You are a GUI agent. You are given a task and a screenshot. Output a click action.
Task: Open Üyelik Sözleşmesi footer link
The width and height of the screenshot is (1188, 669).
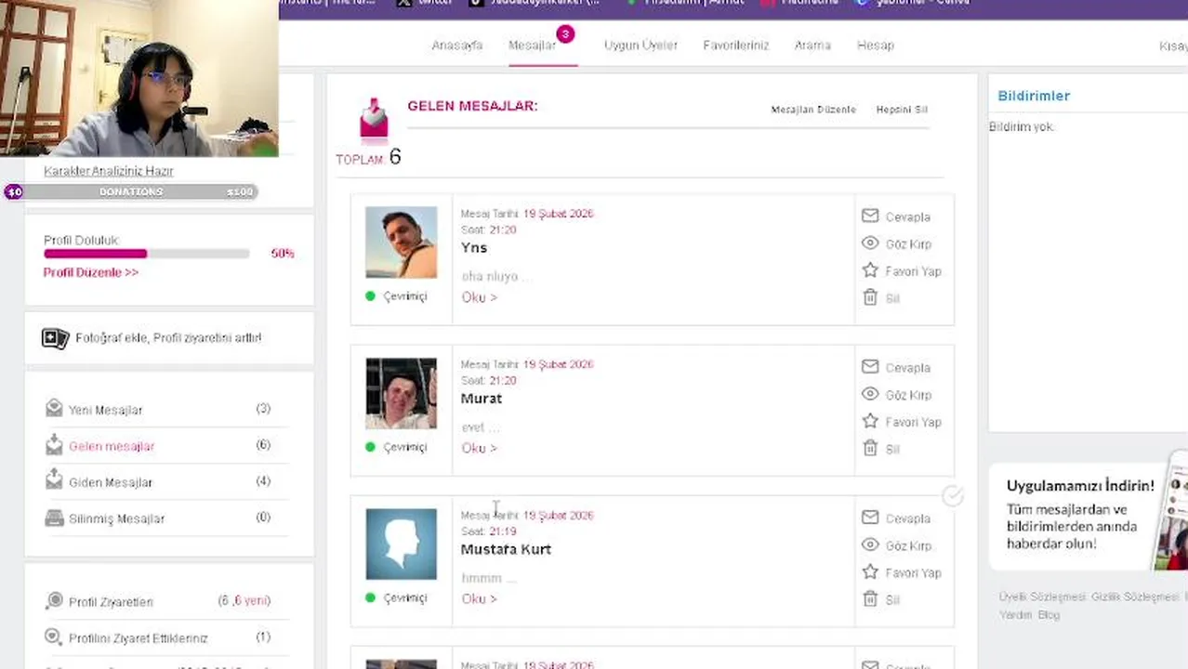1042,597
